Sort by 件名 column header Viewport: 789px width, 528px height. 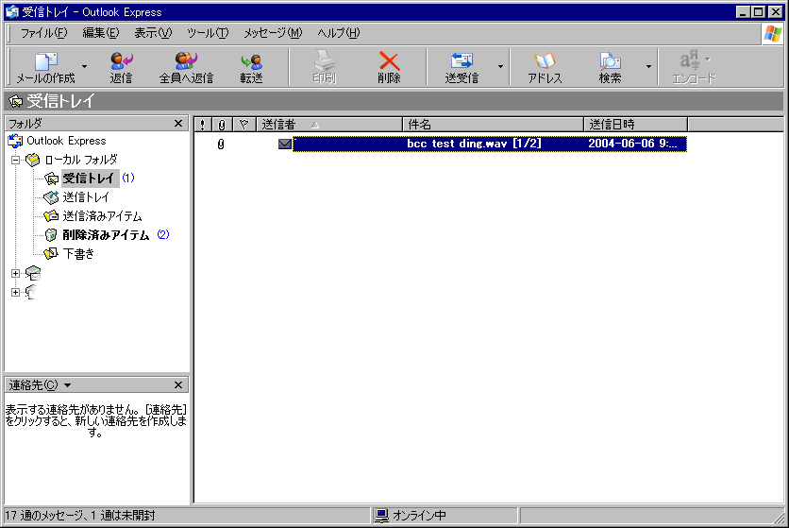(493, 125)
